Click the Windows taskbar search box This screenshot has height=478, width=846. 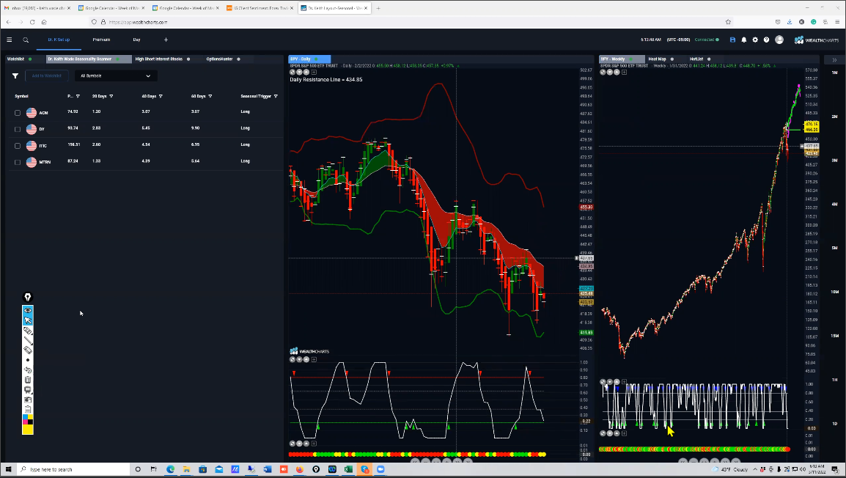(x=74, y=469)
